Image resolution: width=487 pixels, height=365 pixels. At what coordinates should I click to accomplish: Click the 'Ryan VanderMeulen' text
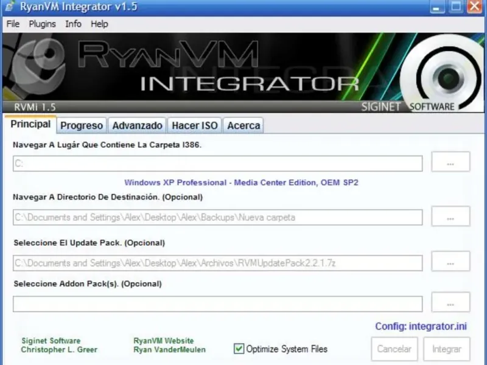pos(170,350)
